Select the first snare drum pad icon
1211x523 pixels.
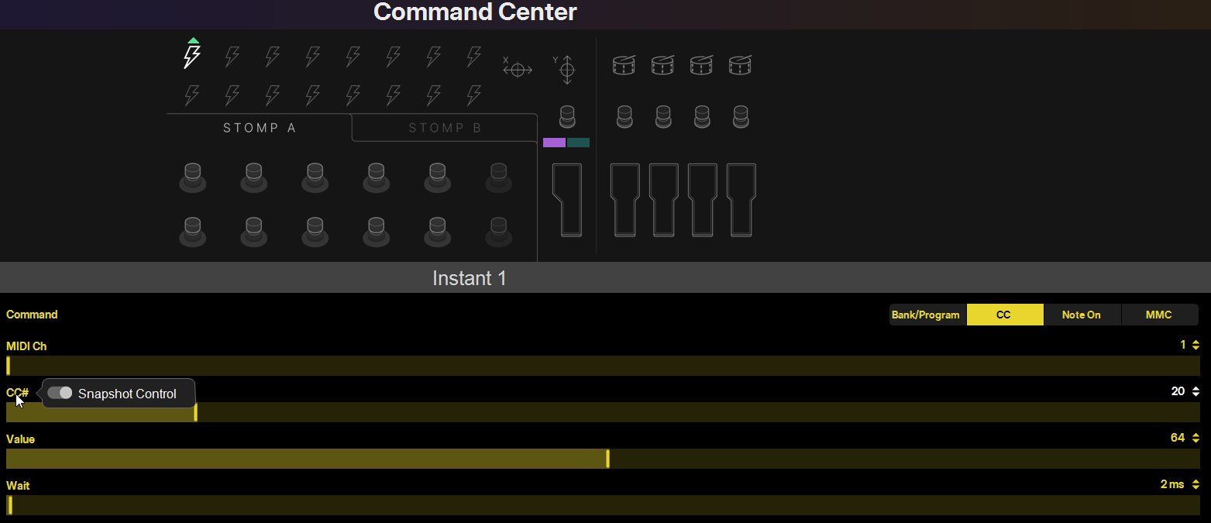click(x=624, y=65)
